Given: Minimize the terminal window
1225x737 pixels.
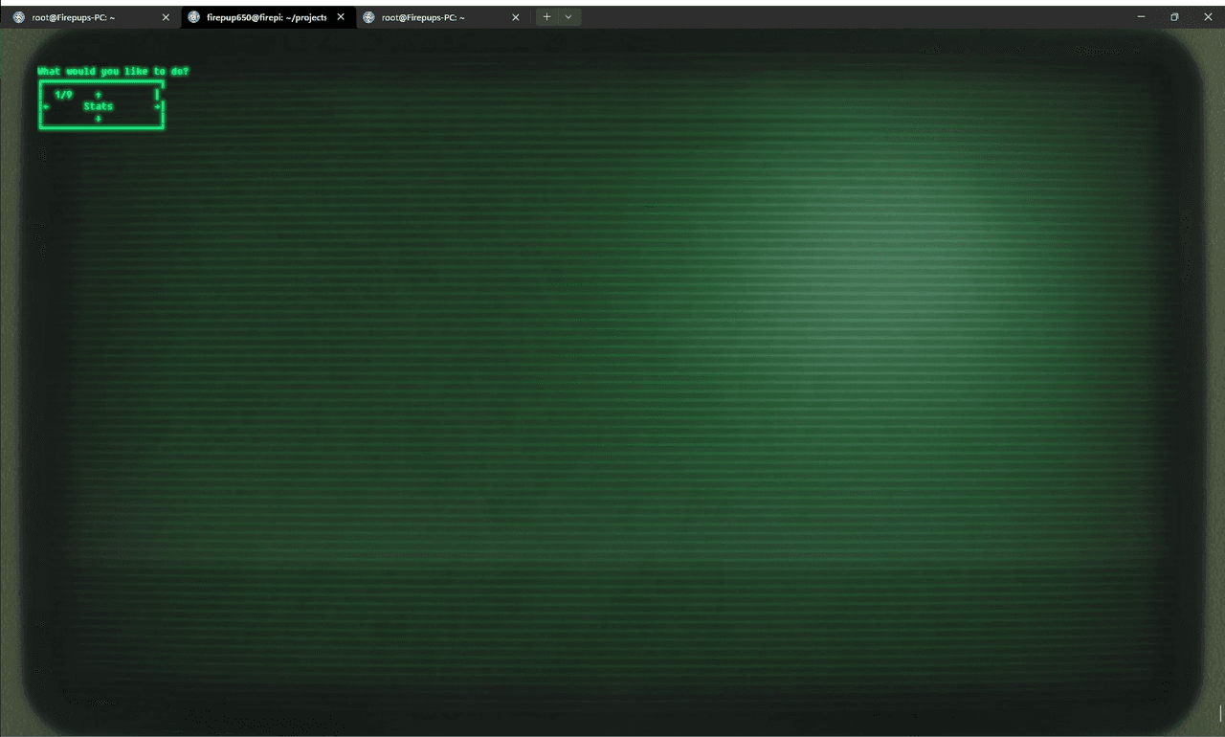Looking at the screenshot, I should (1141, 17).
